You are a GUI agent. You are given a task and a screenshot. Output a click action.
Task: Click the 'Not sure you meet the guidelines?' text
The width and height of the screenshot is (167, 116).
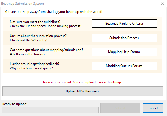coord(35,22)
